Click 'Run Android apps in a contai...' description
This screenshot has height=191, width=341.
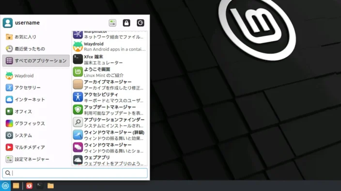115,49
